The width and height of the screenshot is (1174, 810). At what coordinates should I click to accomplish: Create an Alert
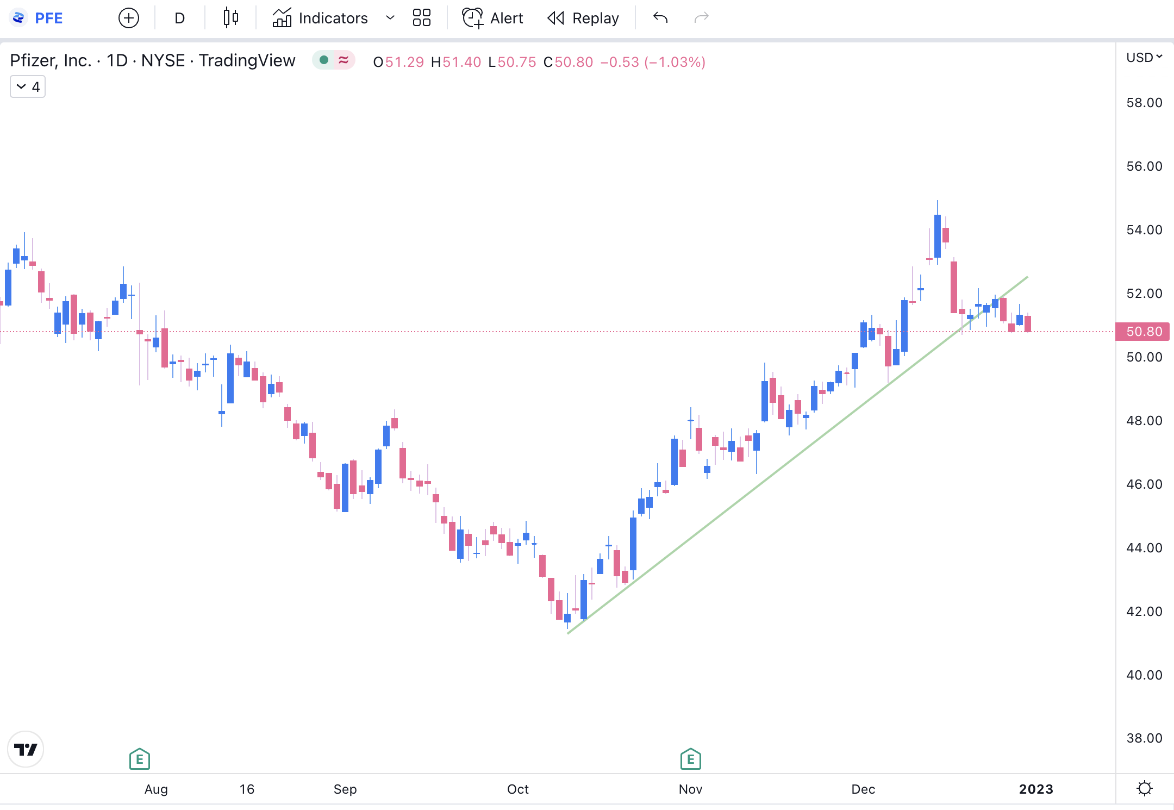492,18
